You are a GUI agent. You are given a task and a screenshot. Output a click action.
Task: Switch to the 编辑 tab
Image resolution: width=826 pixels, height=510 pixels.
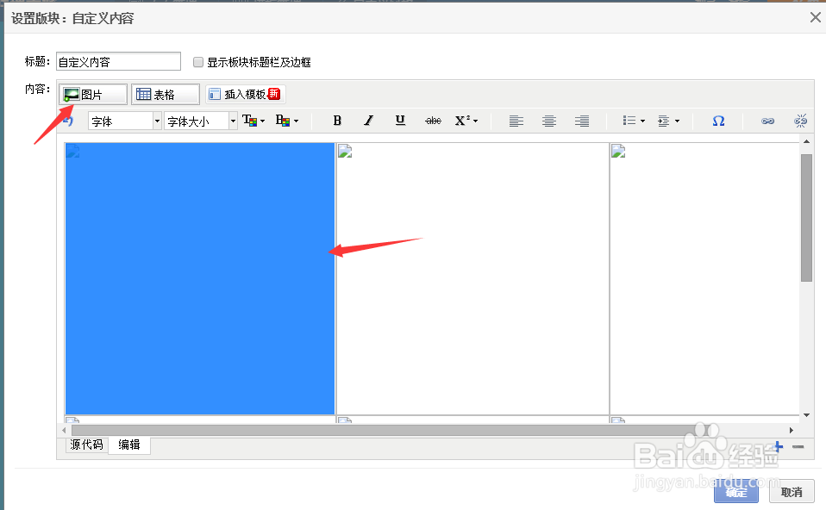click(129, 445)
